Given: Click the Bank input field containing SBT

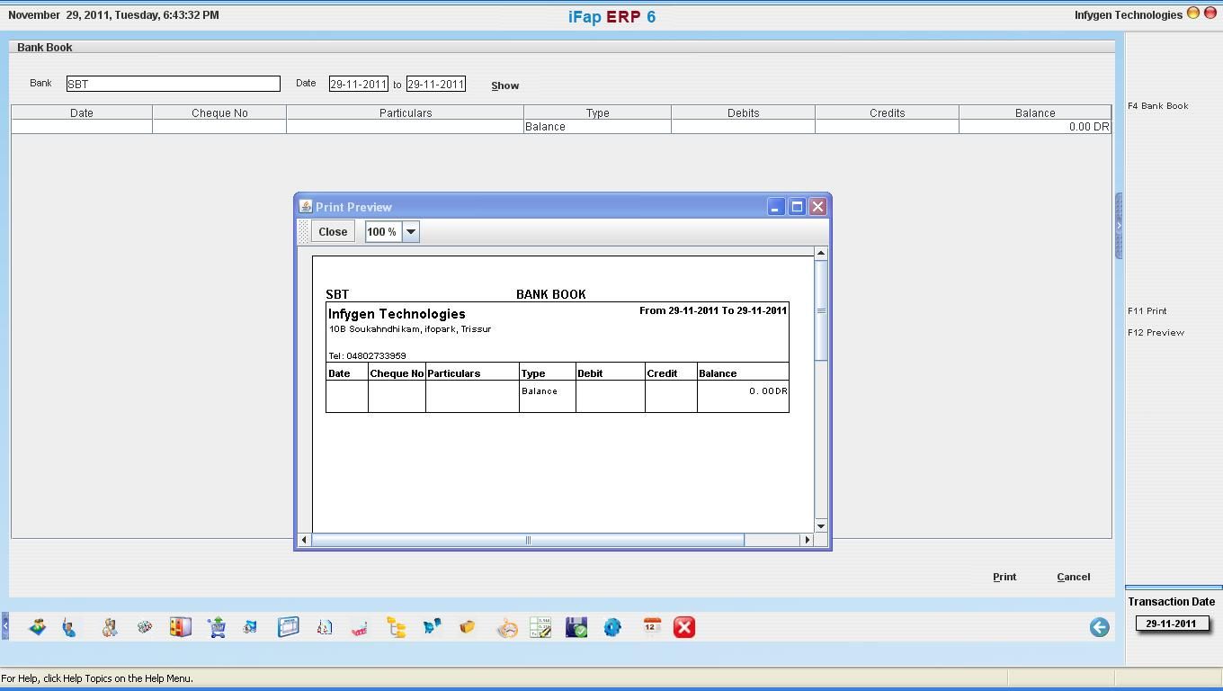Looking at the screenshot, I should tap(174, 84).
